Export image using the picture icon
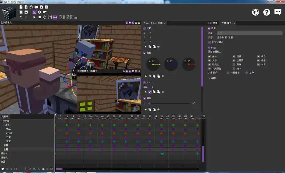This screenshot has height=173, width=285. pyautogui.click(x=26, y=12)
